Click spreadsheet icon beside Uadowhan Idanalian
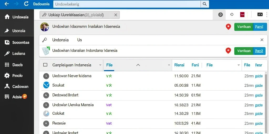This screenshot has height=134, width=269. [46, 51]
